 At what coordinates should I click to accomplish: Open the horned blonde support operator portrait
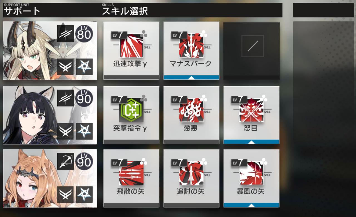tap(50, 51)
